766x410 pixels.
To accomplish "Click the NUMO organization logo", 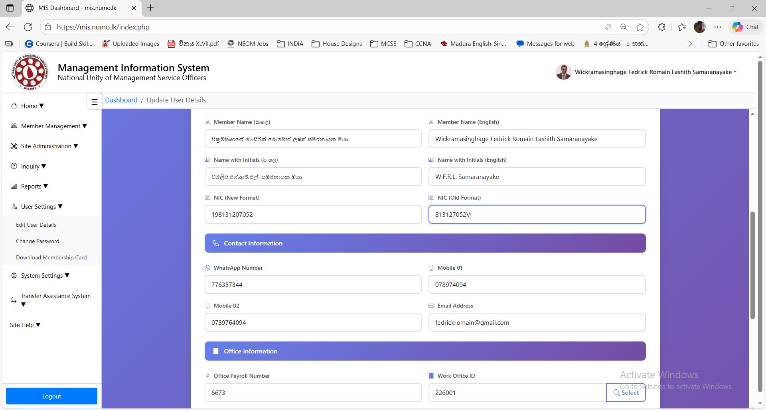I will pyautogui.click(x=30, y=72).
